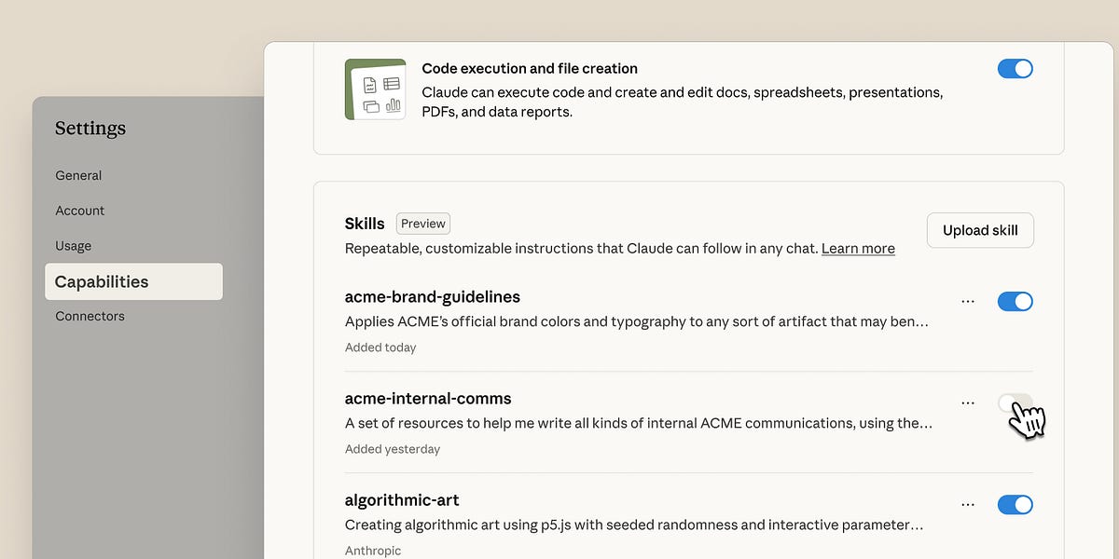Screen dimensions: 1119x559
Task: Open the algorithmic-art skill entry
Action: (x=402, y=500)
